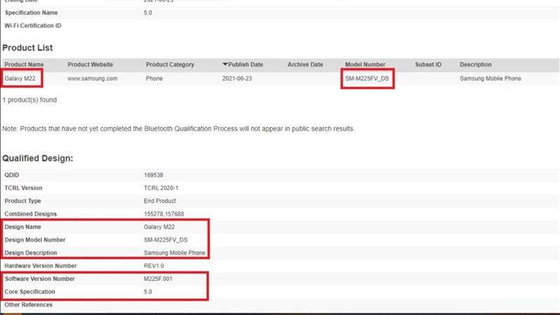Select TCRL 2020-1 version value
The width and height of the screenshot is (560, 315).
pyautogui.click(x=161, y=188)
